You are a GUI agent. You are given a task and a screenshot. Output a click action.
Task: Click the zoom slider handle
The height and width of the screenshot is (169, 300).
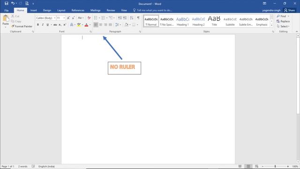point(275,167)
